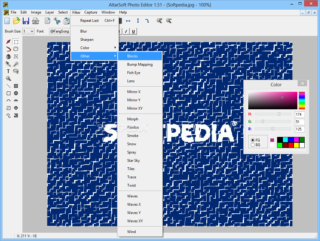Image resolution: width=320 pixels, height=241 pixels.
Task: Click the current foreground color swatch
Action: click(272, 140)
